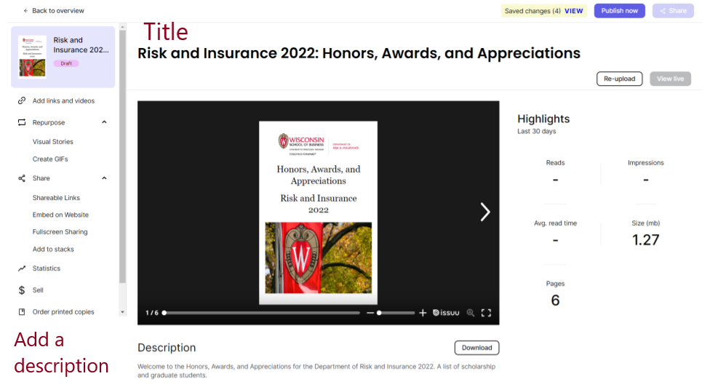Go back to overview
The image size is (715, 387).
tap(54, 11)
